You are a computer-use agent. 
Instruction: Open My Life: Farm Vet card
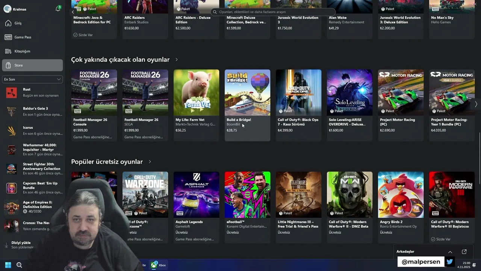pos(196,105)
